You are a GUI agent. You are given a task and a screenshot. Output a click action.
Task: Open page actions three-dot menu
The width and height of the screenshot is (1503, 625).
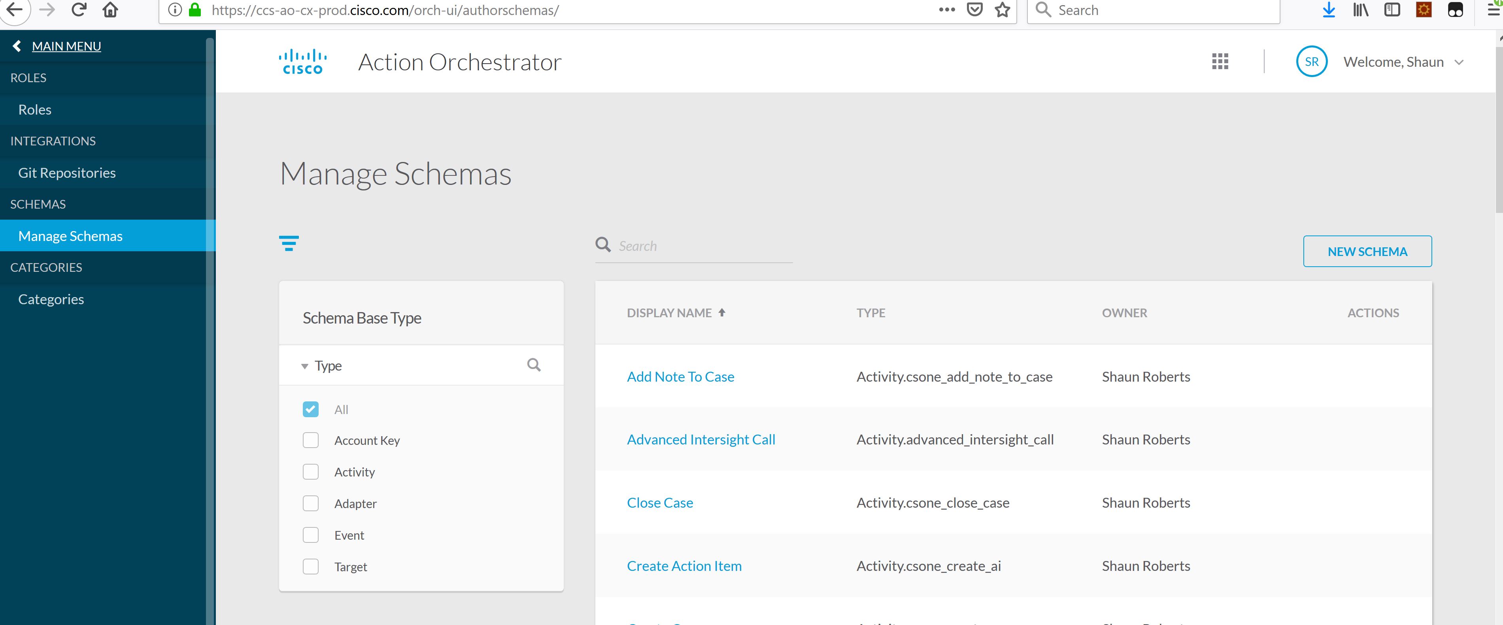[x=946, y=9]
